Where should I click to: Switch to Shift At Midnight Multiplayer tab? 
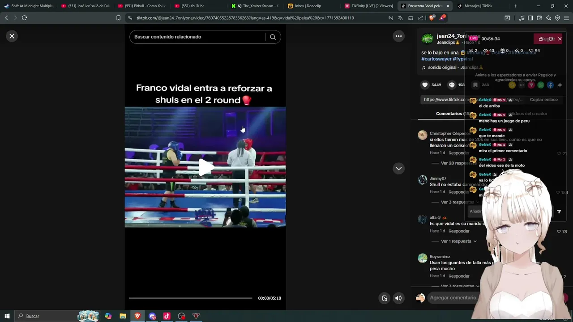tap(29, 6)
